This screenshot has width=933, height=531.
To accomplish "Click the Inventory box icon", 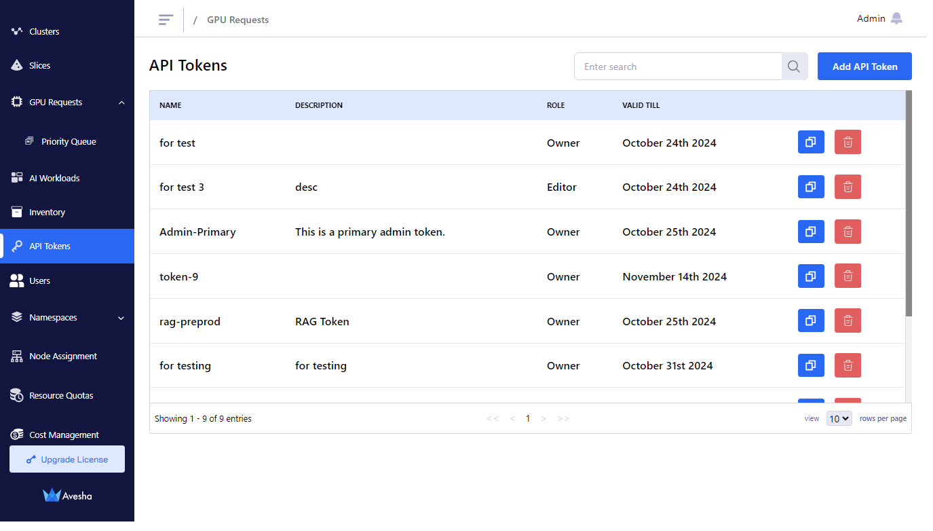I will coord(17,212).
